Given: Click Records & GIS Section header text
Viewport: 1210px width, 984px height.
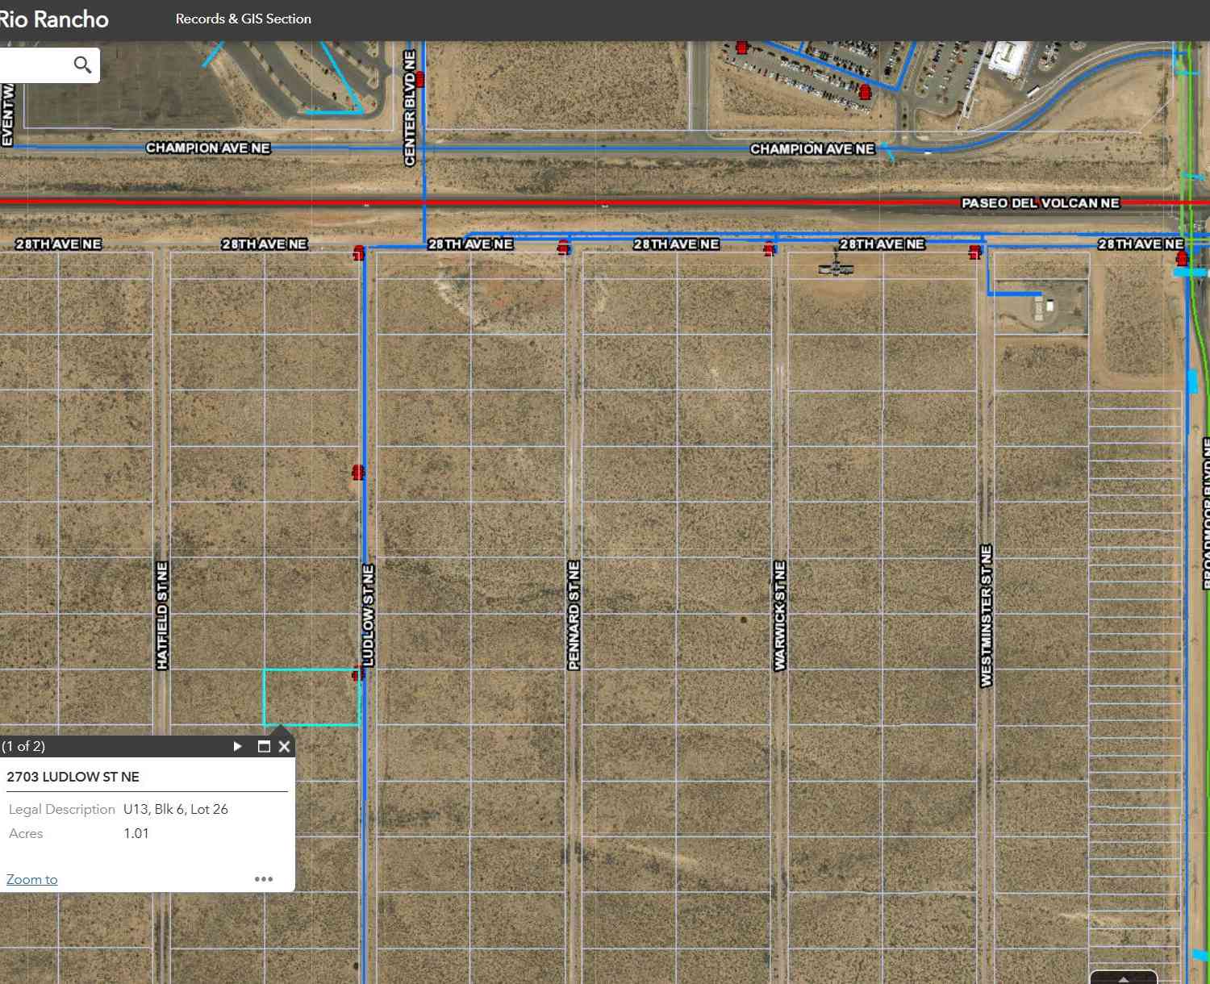Looking at the screenshot, I should 244,19.
